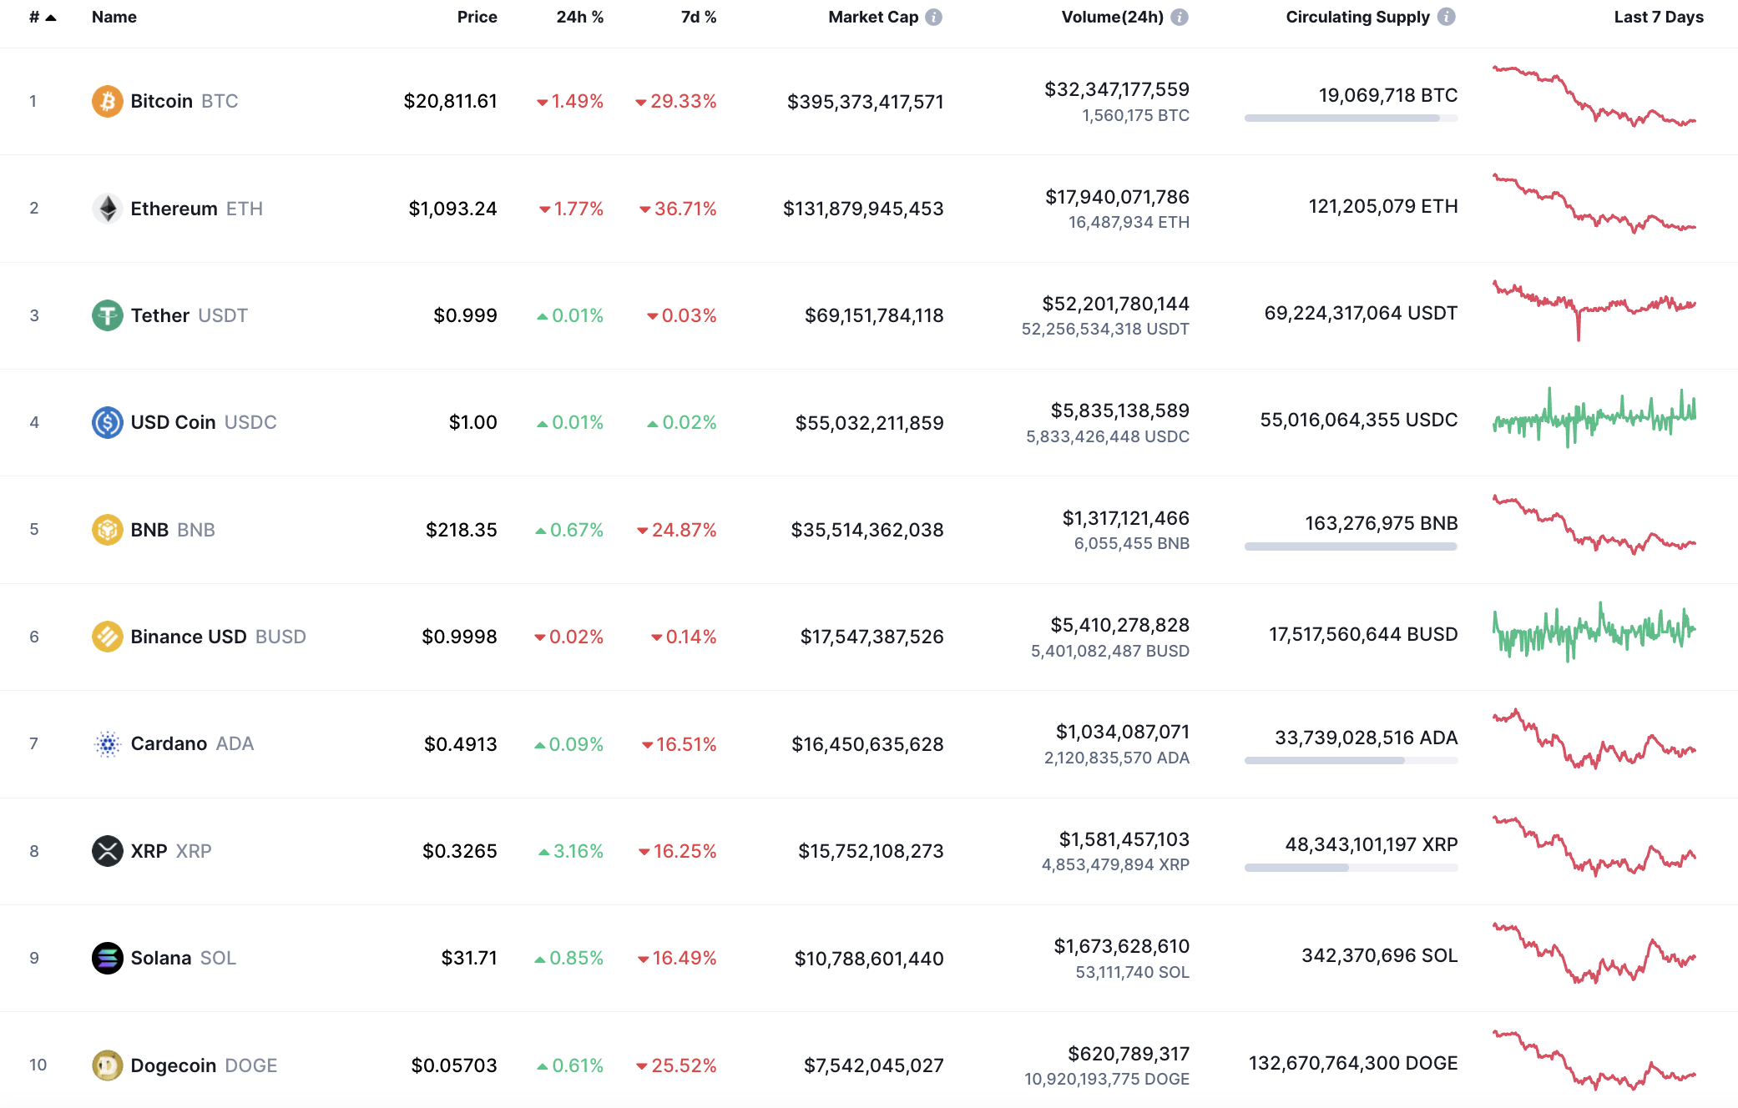
Task: Click the Circulating Supply info icon
Action: 1447,17
